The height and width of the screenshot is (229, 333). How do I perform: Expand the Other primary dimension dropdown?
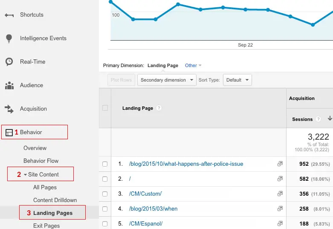pos(193,65)
